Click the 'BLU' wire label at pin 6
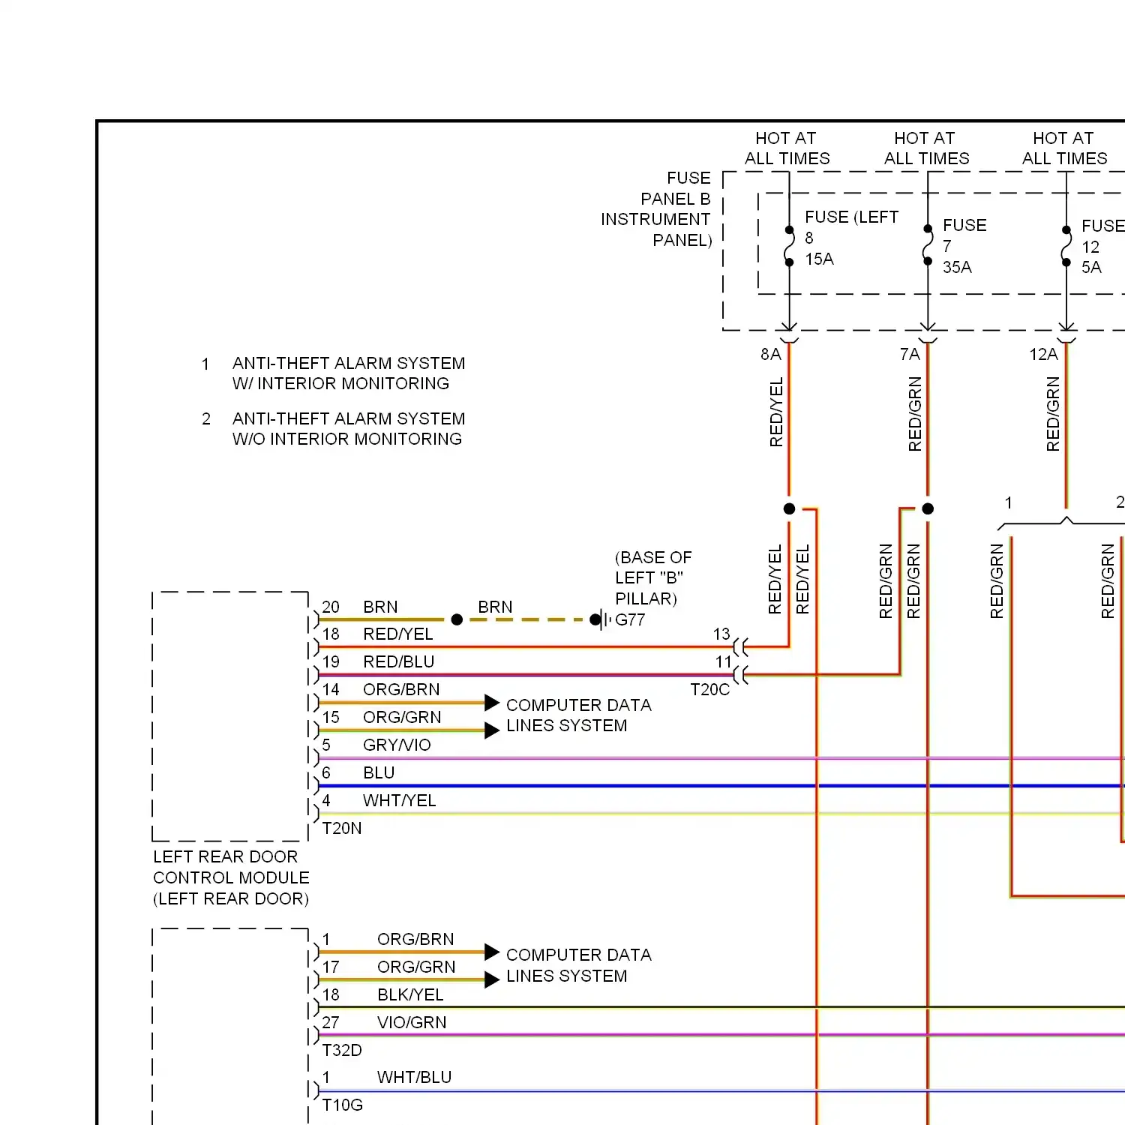 point(379,772)
